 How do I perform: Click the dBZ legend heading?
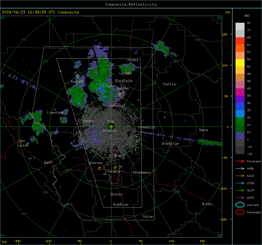(x=247, y=15)
